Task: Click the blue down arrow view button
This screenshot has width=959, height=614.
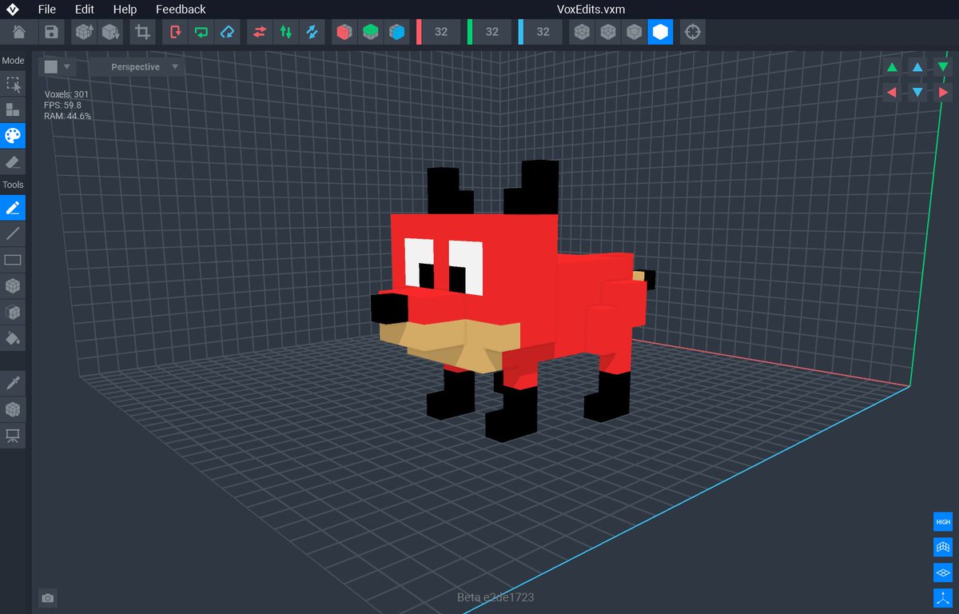Action: (x=917, y=93)
